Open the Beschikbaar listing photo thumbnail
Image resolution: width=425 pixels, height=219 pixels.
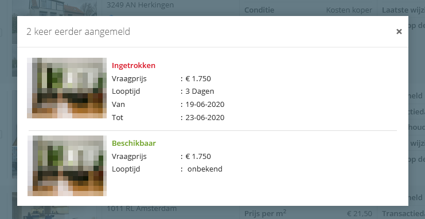click(67, 166)
